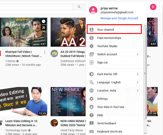
Task: Click the Your channel person icon
Action: pyautogui.click(x=91, y=30)
